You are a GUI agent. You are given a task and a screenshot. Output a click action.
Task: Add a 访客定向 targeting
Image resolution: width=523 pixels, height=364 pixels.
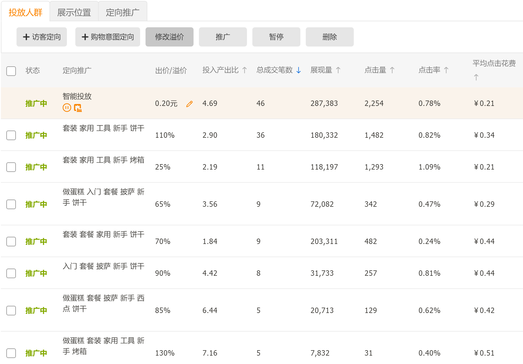(41, 37)
